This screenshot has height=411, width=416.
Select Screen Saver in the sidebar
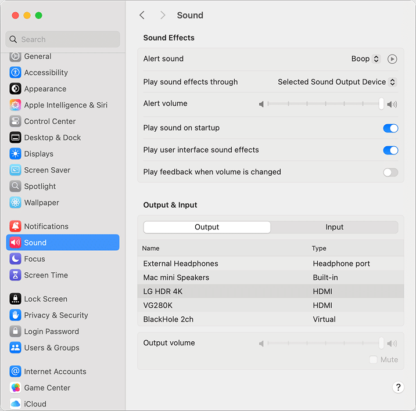click(46, 170)
